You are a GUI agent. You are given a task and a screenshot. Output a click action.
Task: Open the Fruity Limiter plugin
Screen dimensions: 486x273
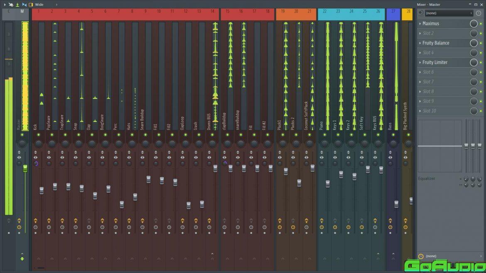point(434,63)
